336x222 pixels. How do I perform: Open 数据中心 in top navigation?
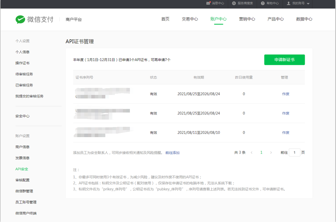[x=304, y=19]
